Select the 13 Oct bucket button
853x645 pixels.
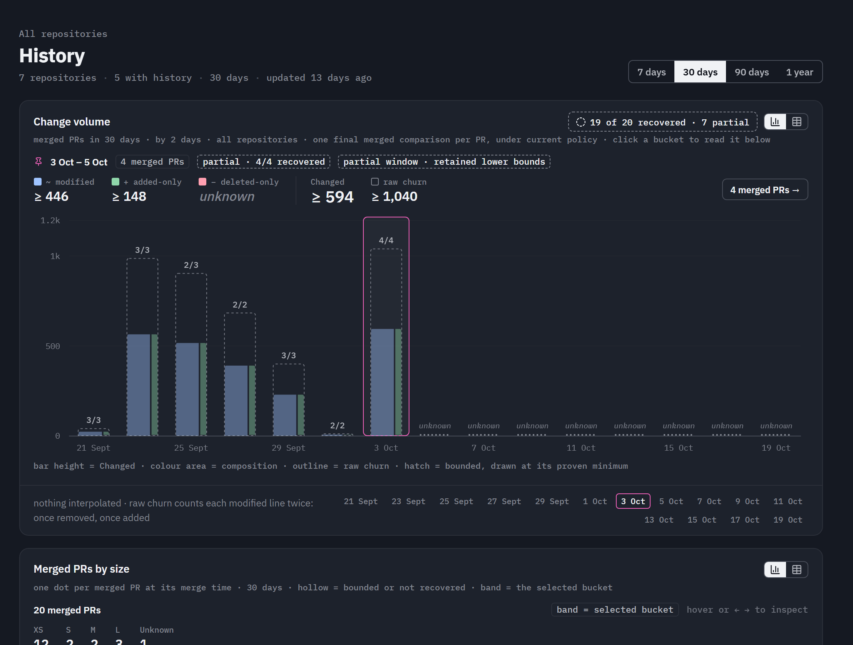click(659, 520)
